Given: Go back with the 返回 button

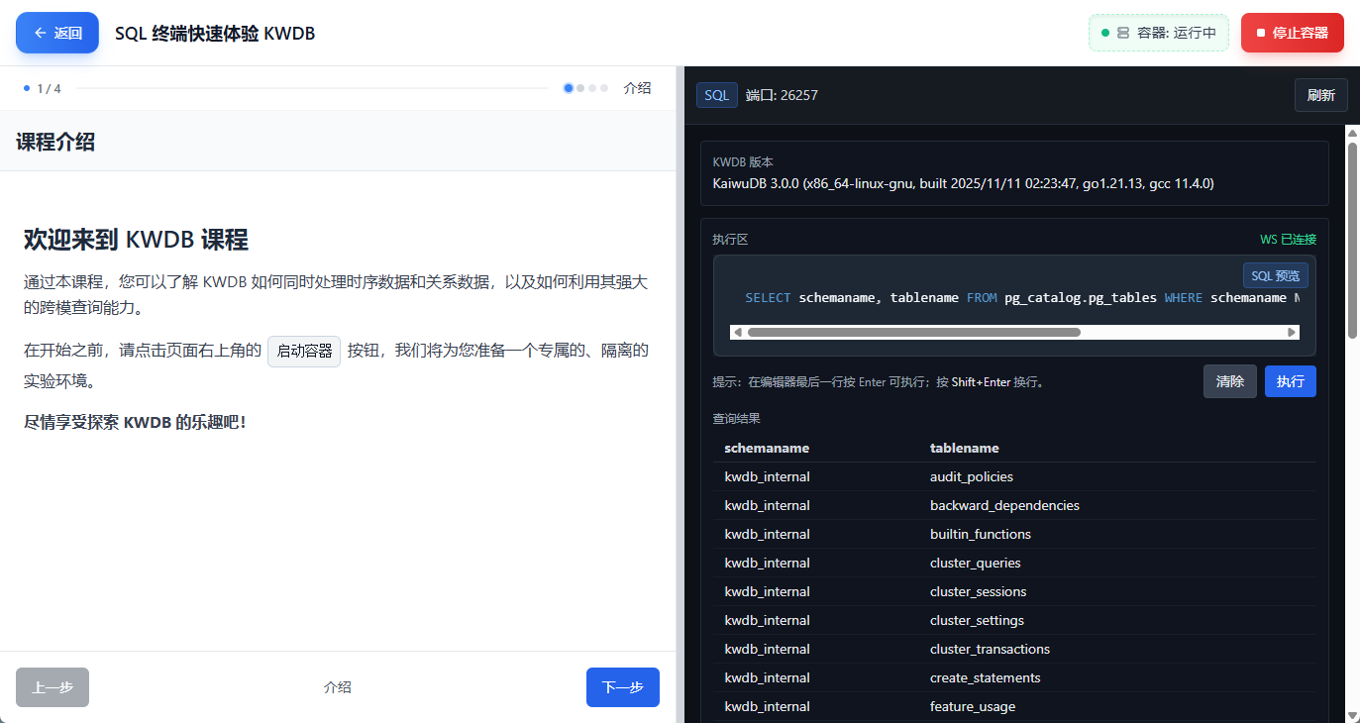Looking at the screenshot, I should 57,33.
